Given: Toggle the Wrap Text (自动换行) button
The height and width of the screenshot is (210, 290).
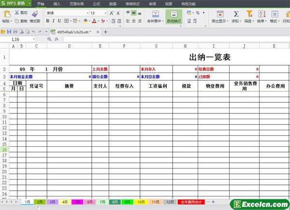Looking at the screenshot, I should coord(174,16).
